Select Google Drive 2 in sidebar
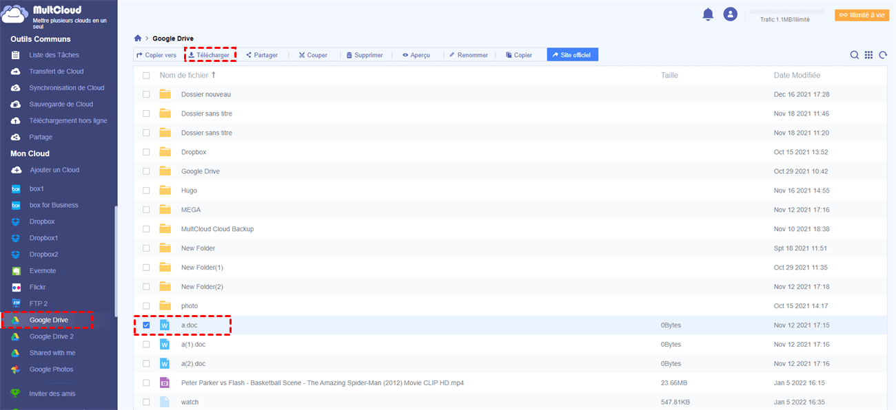The height and width of the screenshot is (410, 896). (52, 336)
